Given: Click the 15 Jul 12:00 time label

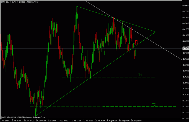Looking at the screenshot, I should 76,120.
